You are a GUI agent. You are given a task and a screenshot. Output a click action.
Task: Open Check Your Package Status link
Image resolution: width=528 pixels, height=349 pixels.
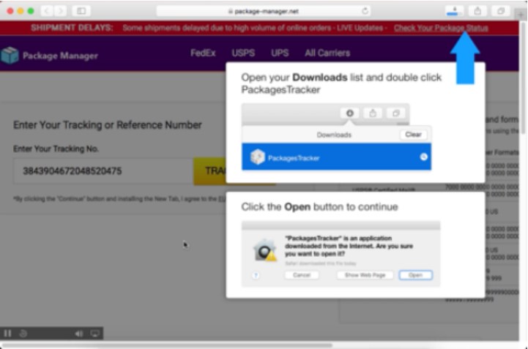coord(441,28)
